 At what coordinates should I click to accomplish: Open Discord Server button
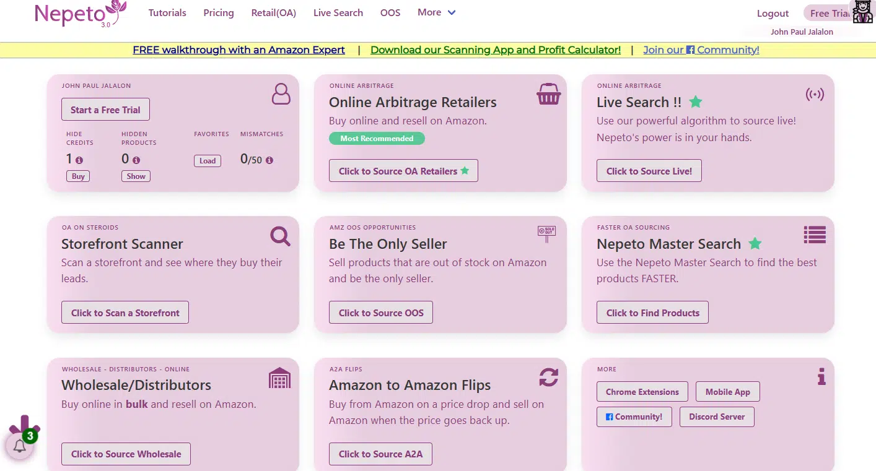click(x=717, y=417)
